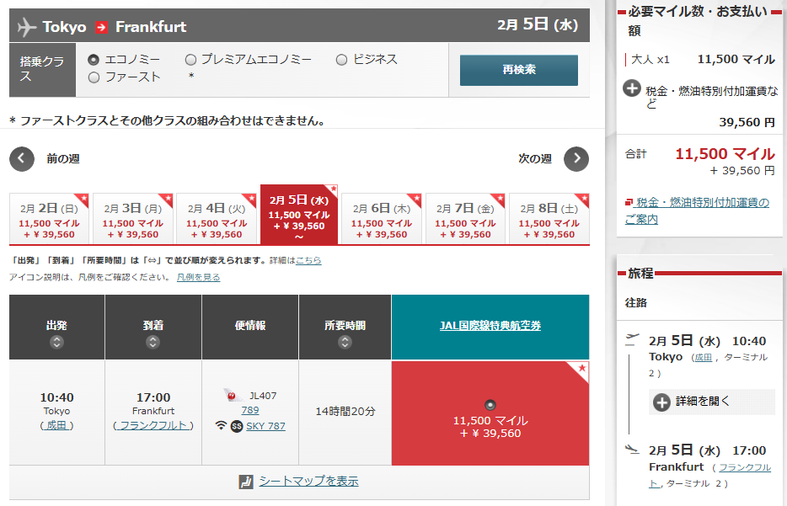The height and width of the screenshot is (506, 787).
Task: Sort flights by 所要時間
Action: point(345,342)
